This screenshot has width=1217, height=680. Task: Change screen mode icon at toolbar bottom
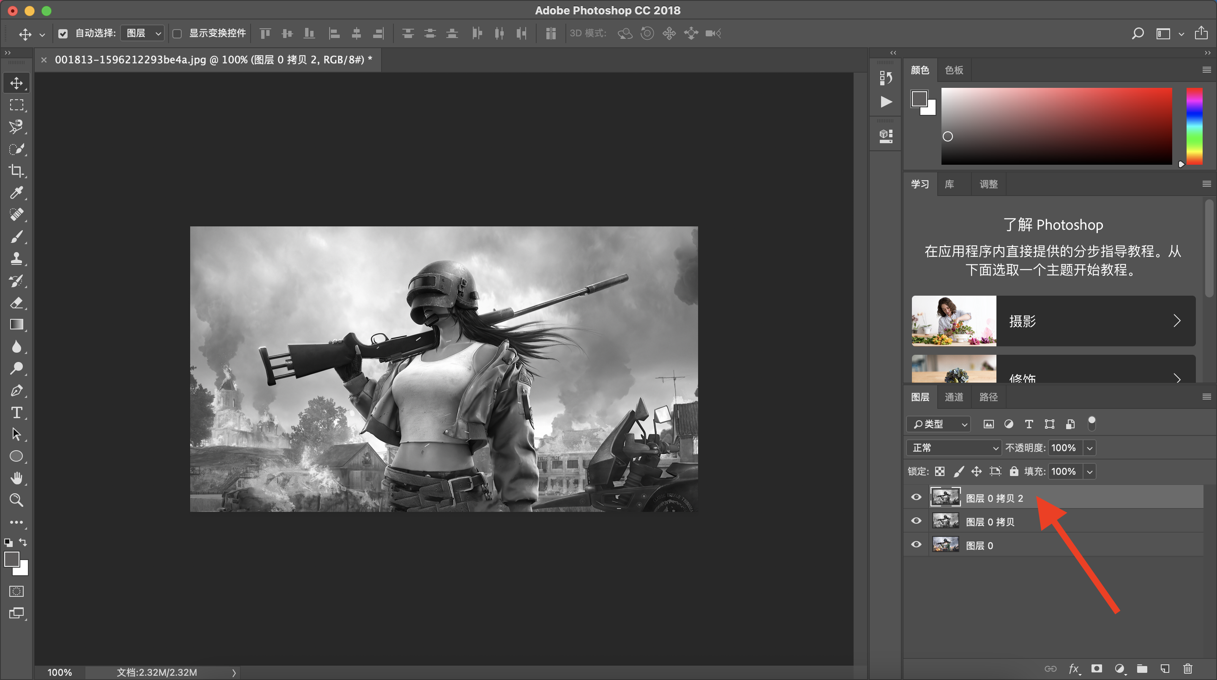[x=16, y=613]
